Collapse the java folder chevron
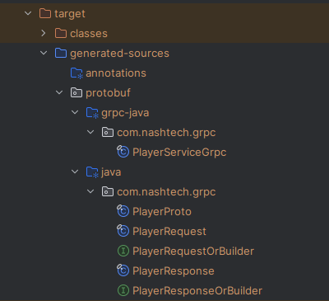The height and width of the screenshot is (301, 329). [75, 172]
